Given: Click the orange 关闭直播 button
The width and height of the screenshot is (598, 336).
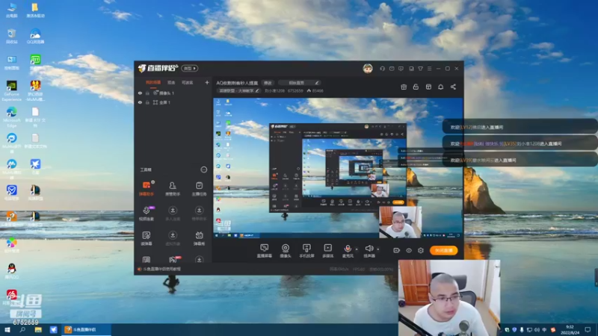Looking at the screenshot, I should coord(443,250).
